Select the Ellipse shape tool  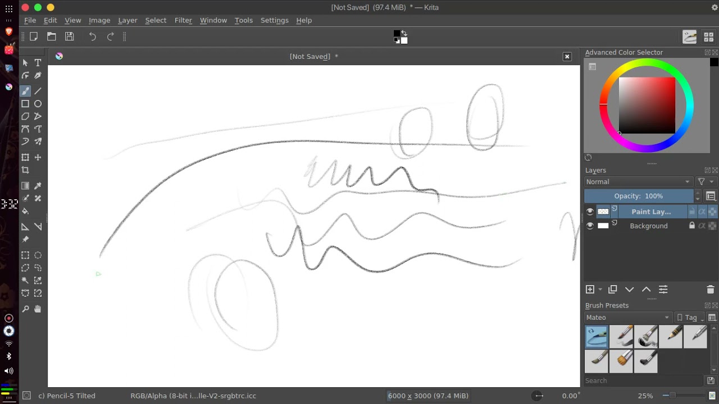click(38, 104)
